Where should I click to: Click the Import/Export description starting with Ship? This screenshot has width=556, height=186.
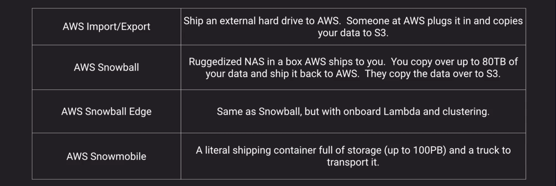pos(353,27)
